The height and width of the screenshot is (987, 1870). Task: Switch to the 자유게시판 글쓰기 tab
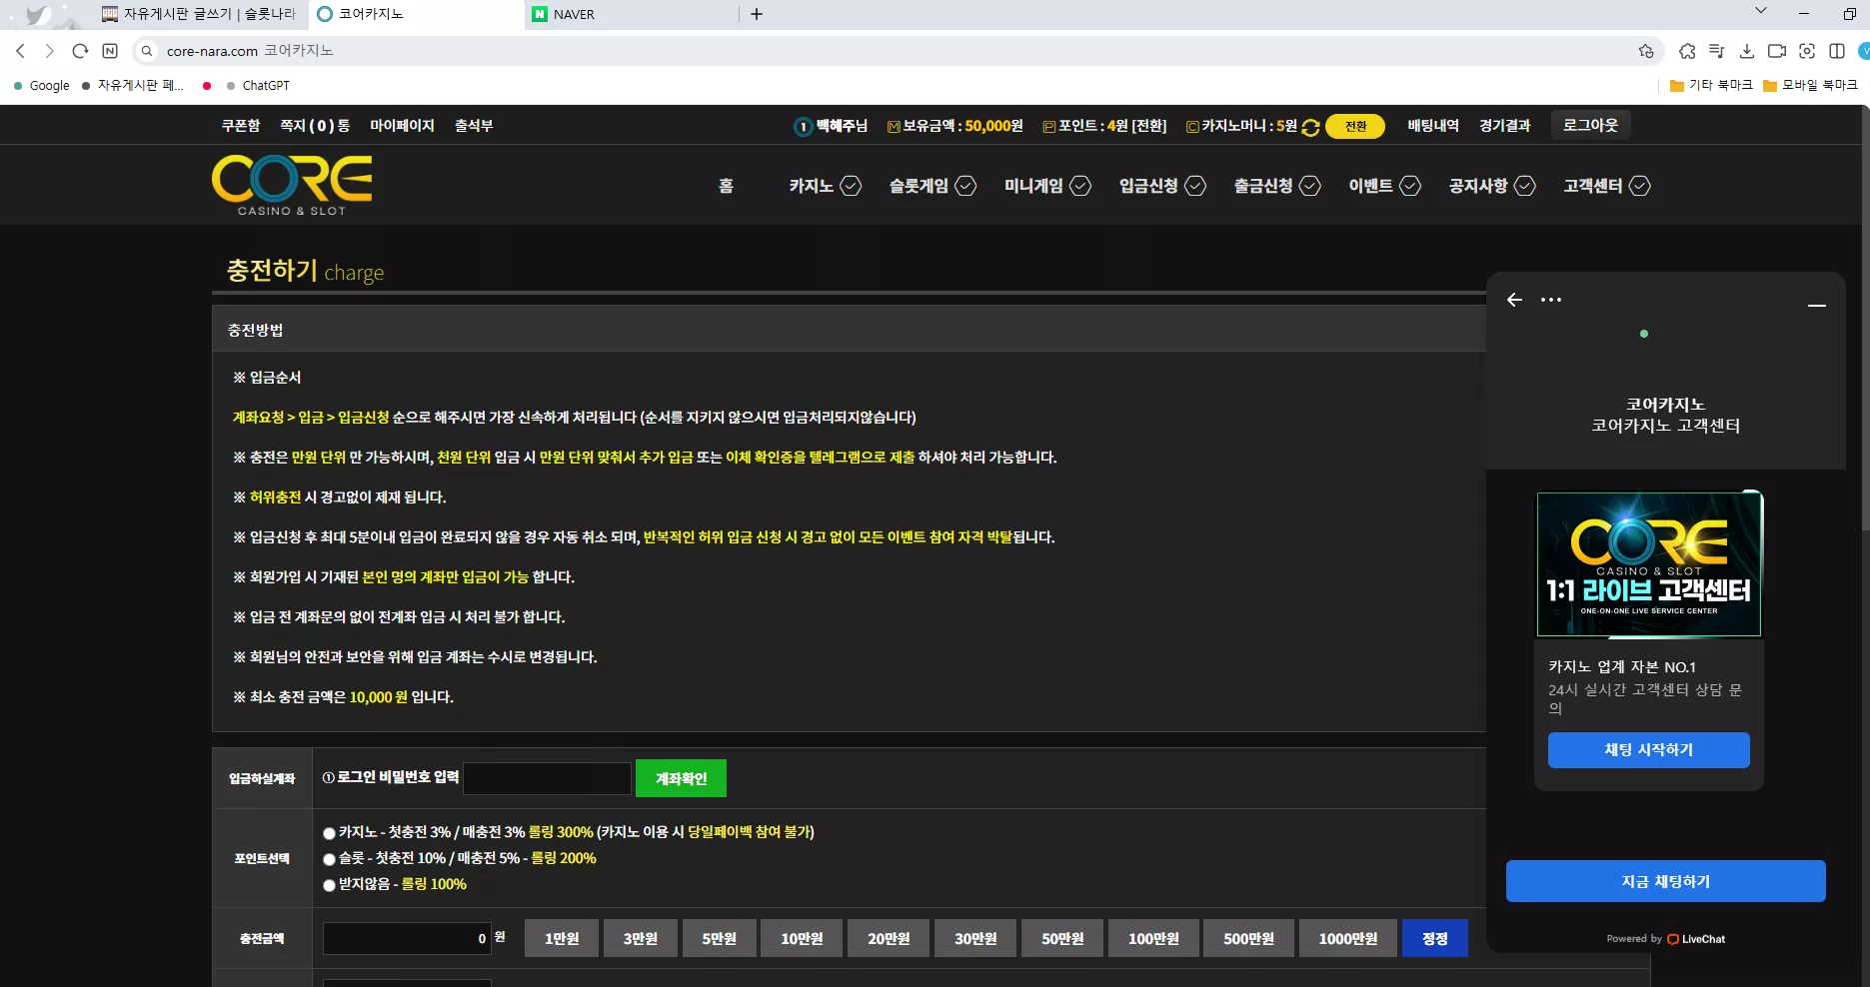199,14
